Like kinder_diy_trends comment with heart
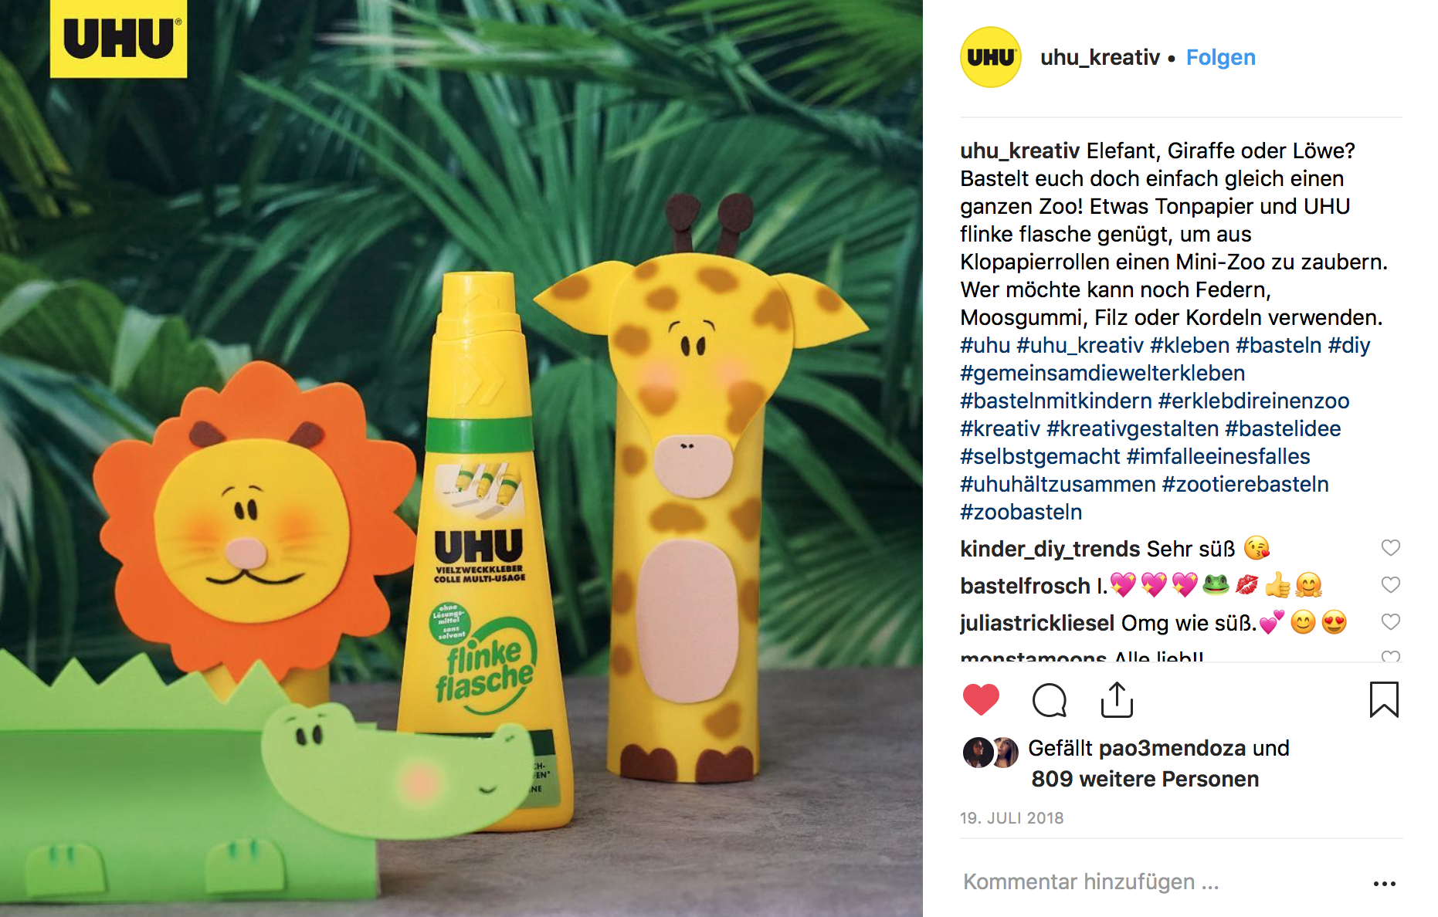Image resolution: width=1438 pixels, height=917 pixels. coord(1390,548)
